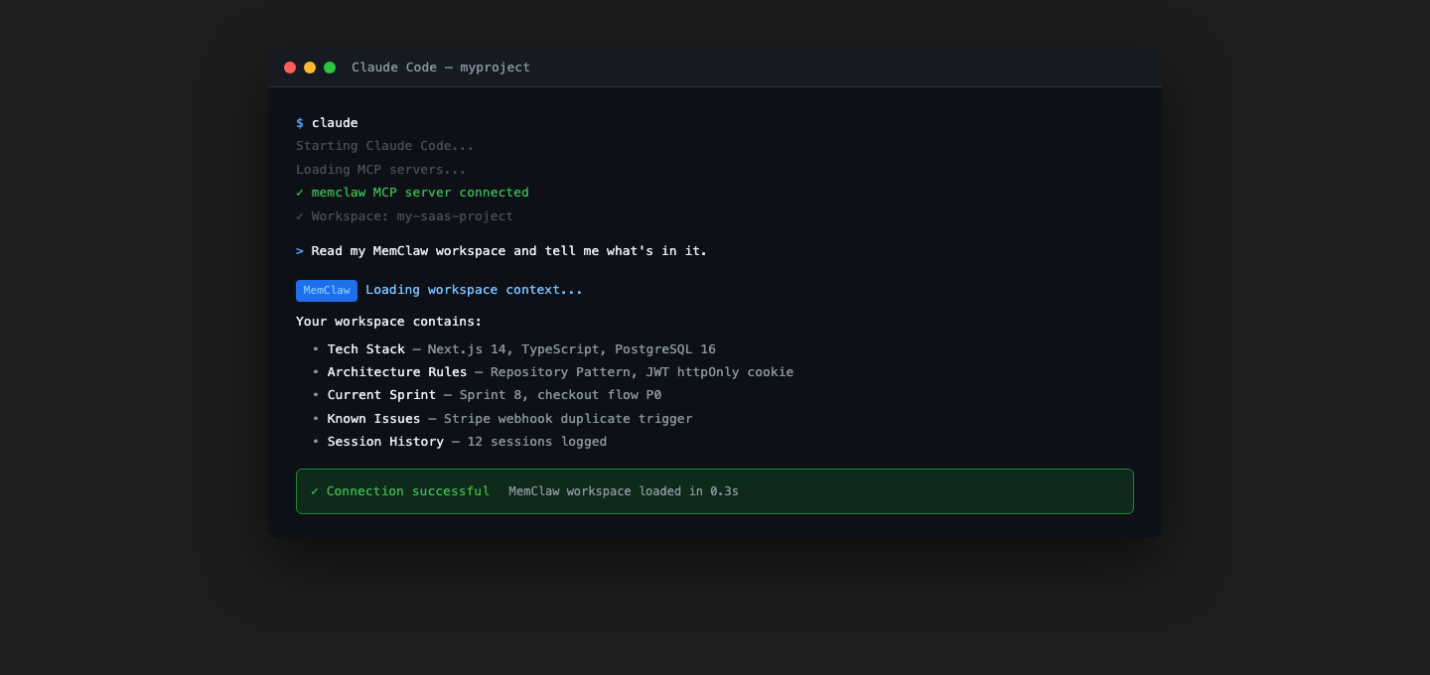Click the checkmark next to Workspace line

coord(300,215)
